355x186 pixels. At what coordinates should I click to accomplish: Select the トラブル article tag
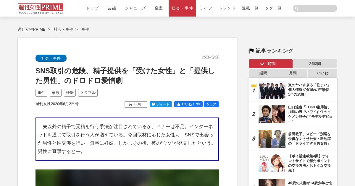[x=88, y=93]
